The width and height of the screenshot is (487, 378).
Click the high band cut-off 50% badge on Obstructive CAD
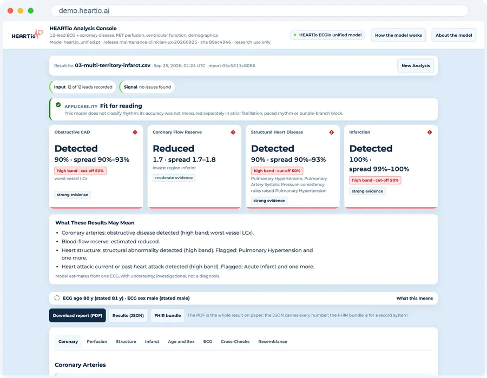(x=80, y=171)
